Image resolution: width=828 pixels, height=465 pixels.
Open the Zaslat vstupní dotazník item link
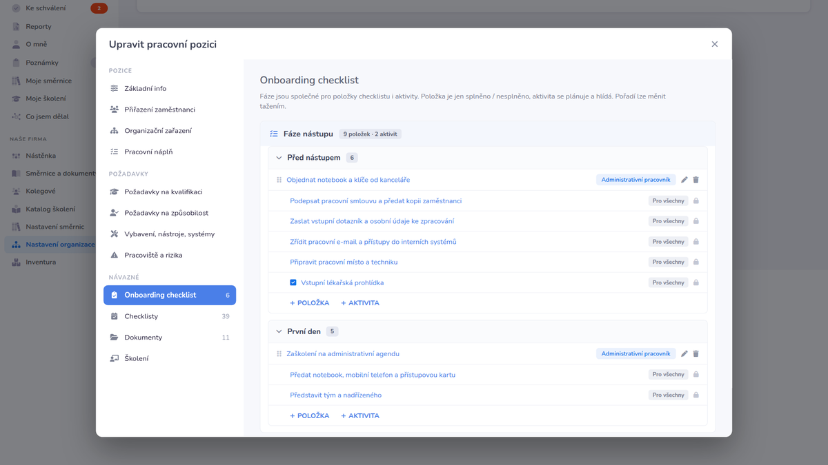[372, 221]
